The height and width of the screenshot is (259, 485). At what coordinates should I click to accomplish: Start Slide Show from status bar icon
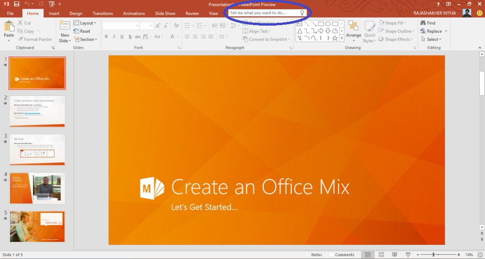click(x=408, y=255)
